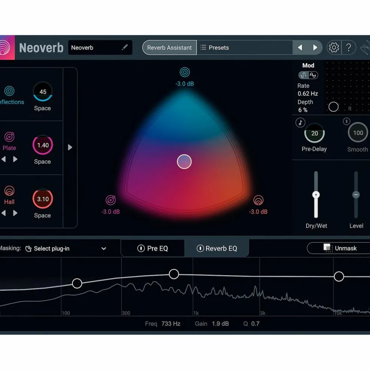Select next Plate type arrow
This screenshot has width=370, height=370.
click(x=15, y=159)
